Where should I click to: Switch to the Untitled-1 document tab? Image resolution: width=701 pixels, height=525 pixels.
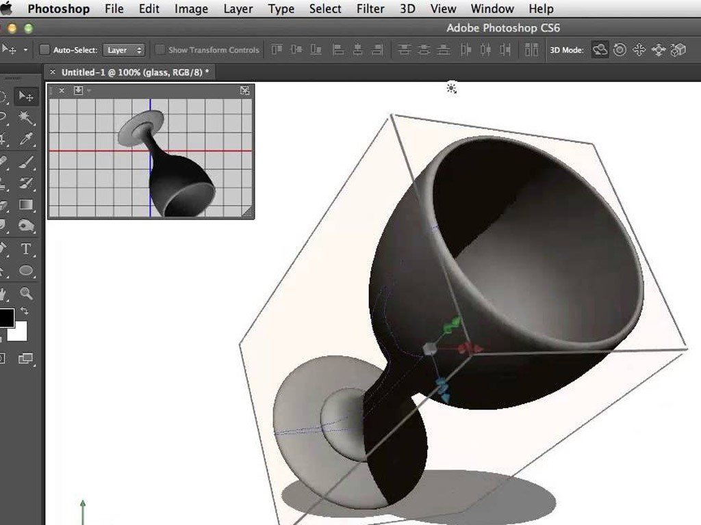(x=135, y=72)
